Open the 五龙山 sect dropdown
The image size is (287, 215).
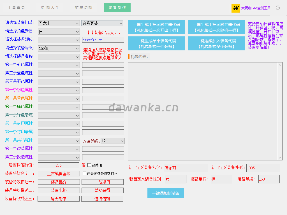59,23
